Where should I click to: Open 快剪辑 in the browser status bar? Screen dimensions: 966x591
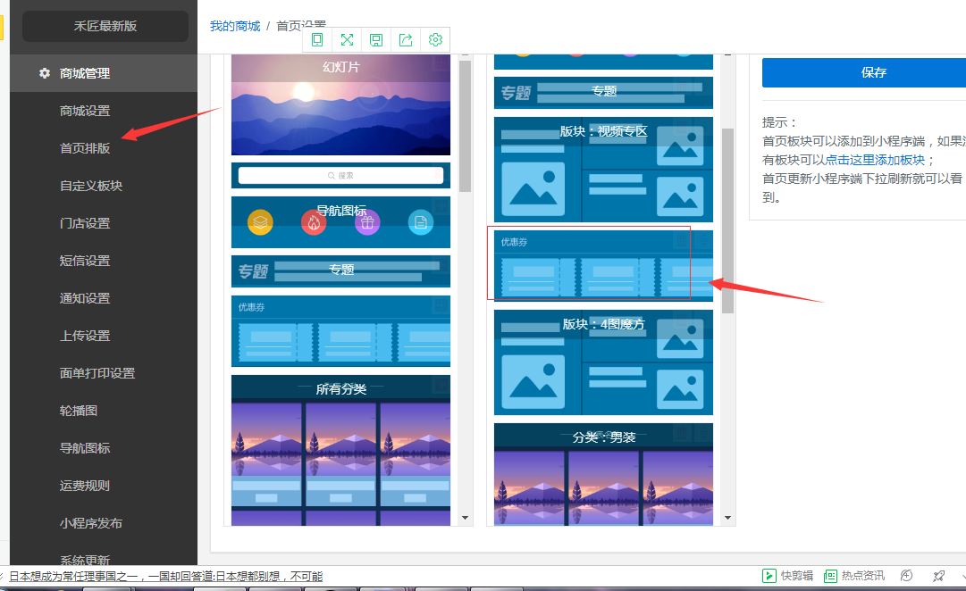[x=787, y=576]
